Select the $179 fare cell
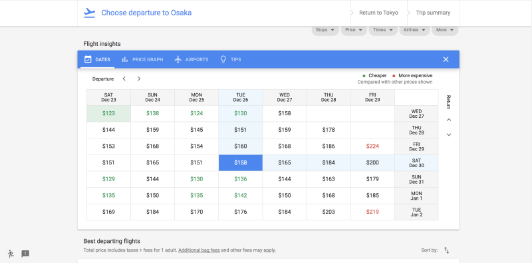532x263 pixels. pyautogui.click(x=372, y=179)
